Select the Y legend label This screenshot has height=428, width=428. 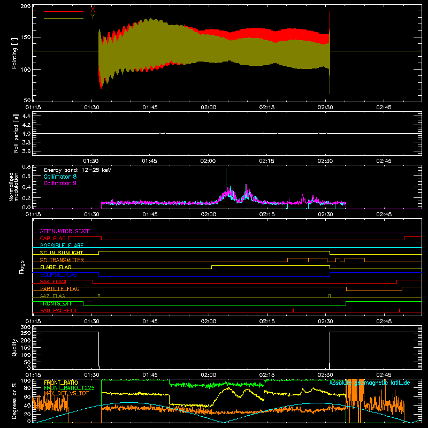pyautogui.click(x=93, y=17)
